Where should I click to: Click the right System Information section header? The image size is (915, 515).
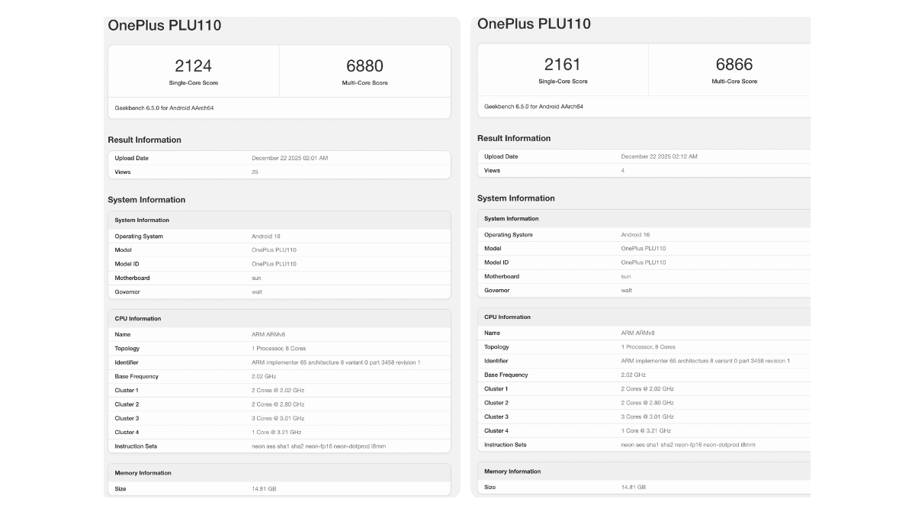click(x=518, y=198)
